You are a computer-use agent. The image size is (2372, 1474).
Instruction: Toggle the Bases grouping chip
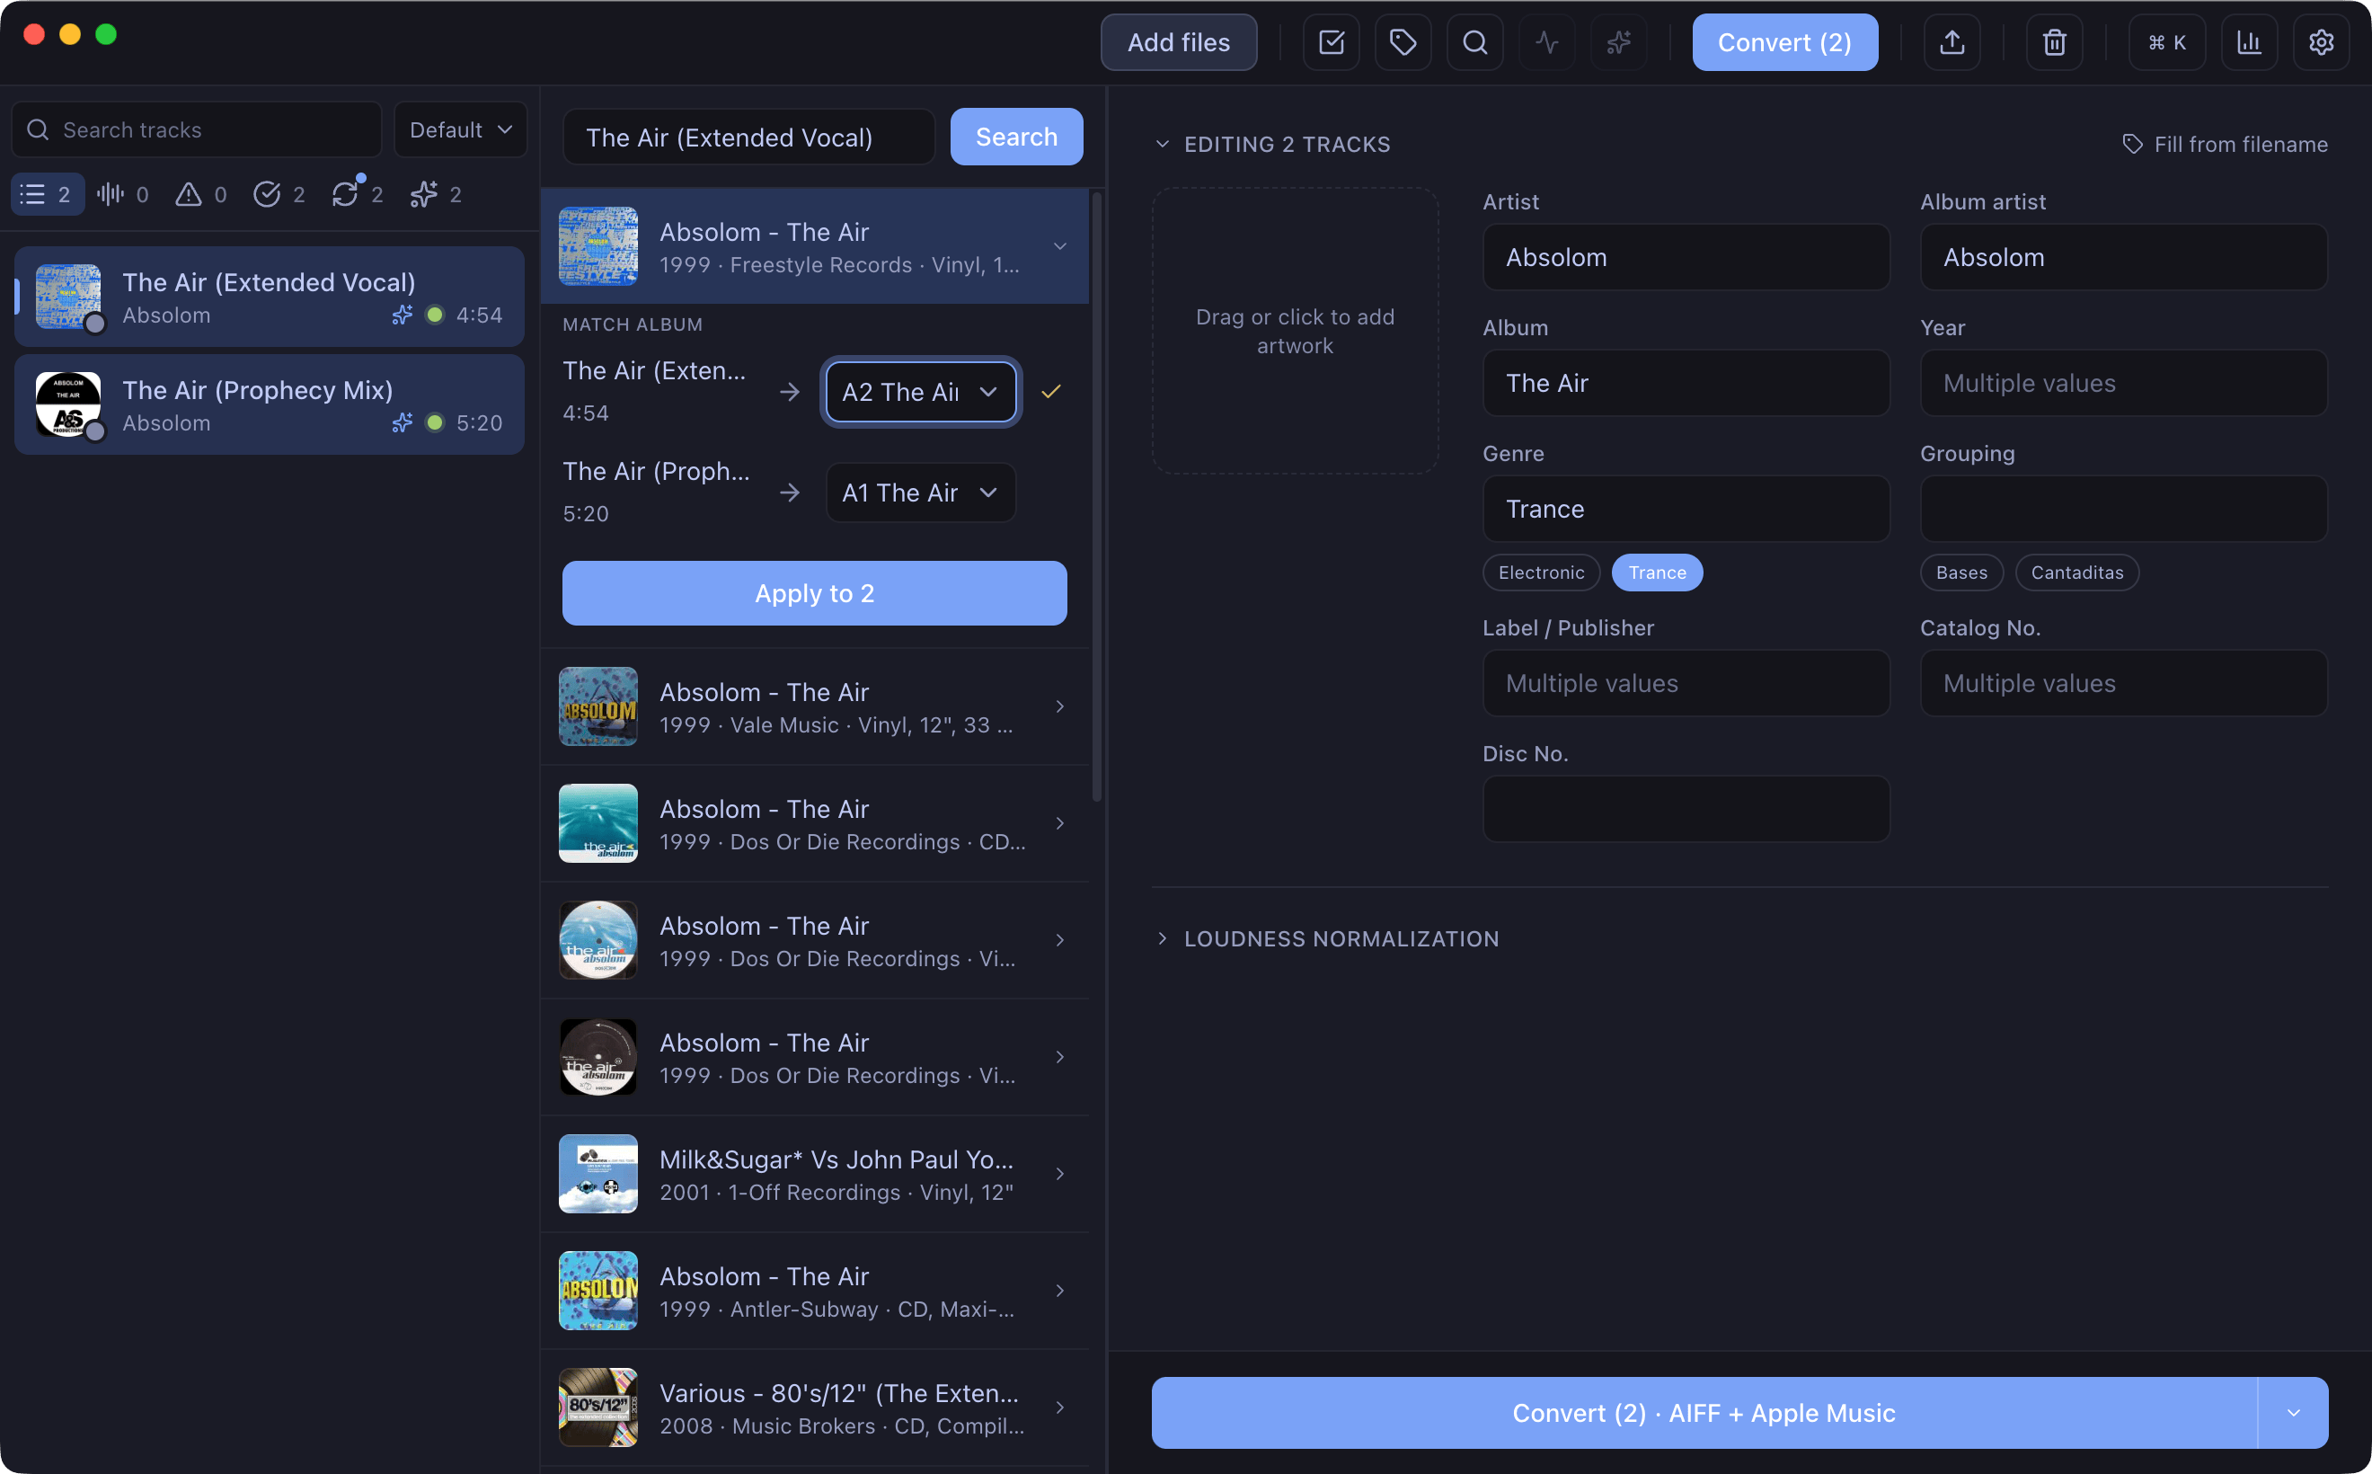point(1960,573)
